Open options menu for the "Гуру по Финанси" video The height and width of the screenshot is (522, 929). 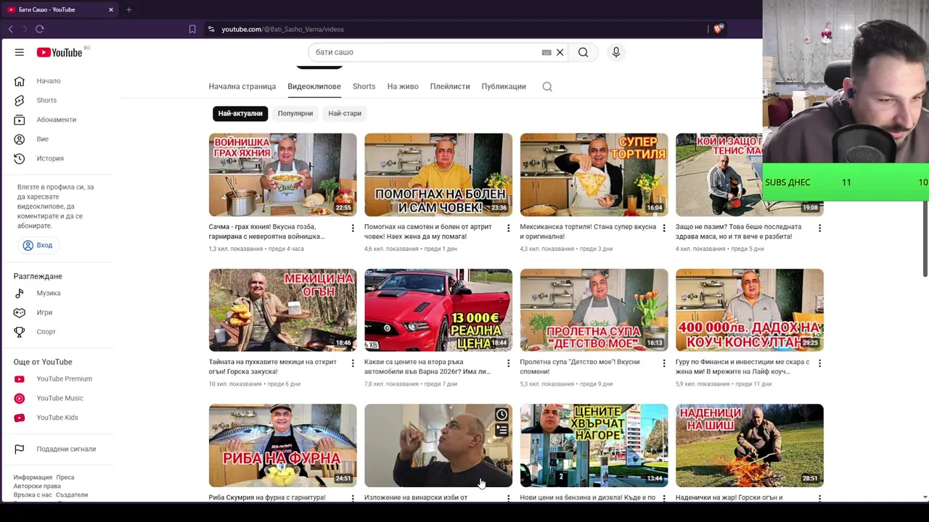[x=819, y=362]
